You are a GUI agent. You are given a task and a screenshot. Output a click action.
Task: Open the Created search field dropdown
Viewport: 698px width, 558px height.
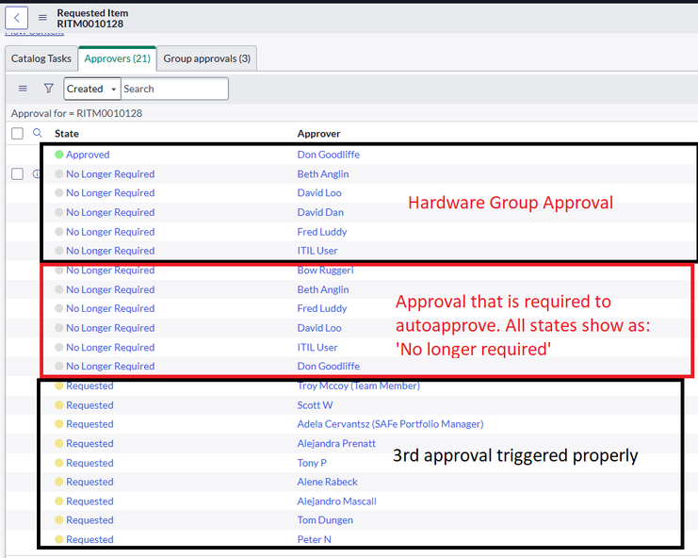click(x=92, y=89)
